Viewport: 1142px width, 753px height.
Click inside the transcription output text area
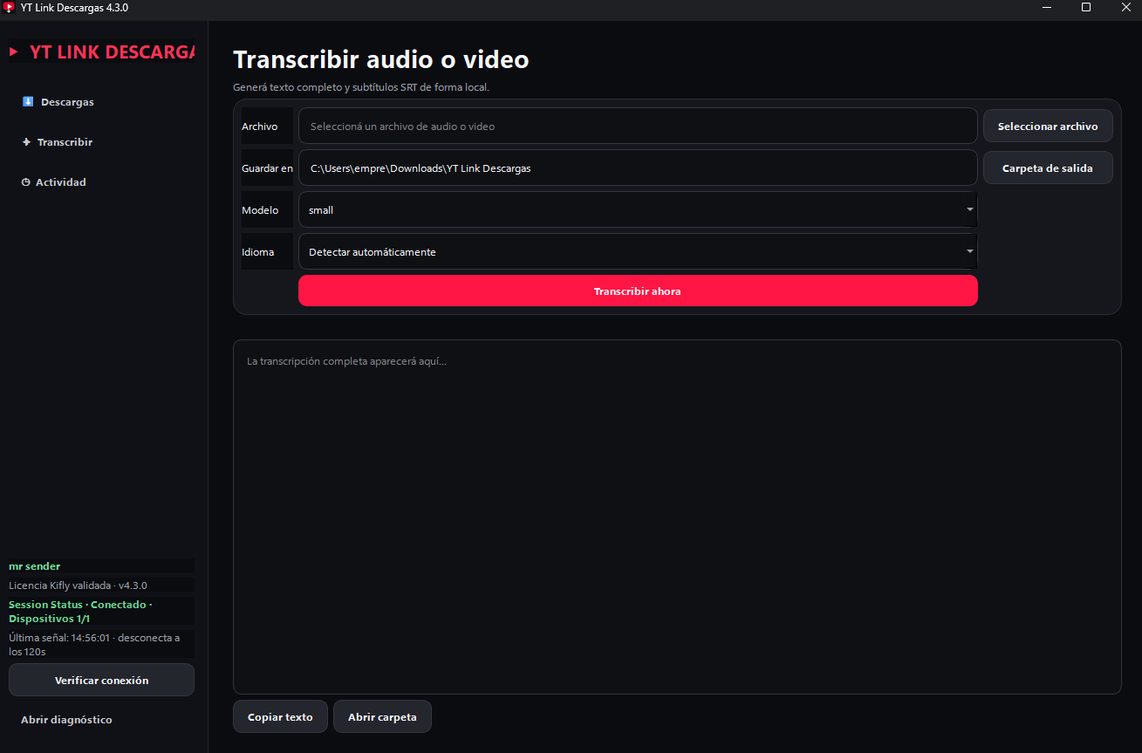(x=677, y=517)
